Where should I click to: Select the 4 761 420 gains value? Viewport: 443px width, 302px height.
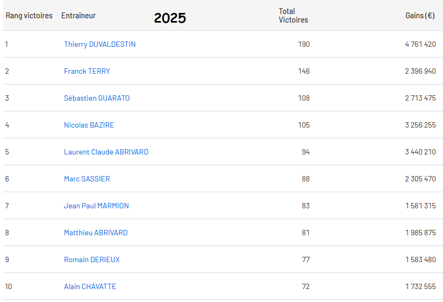pyautogui.click(x=420, y=44)
